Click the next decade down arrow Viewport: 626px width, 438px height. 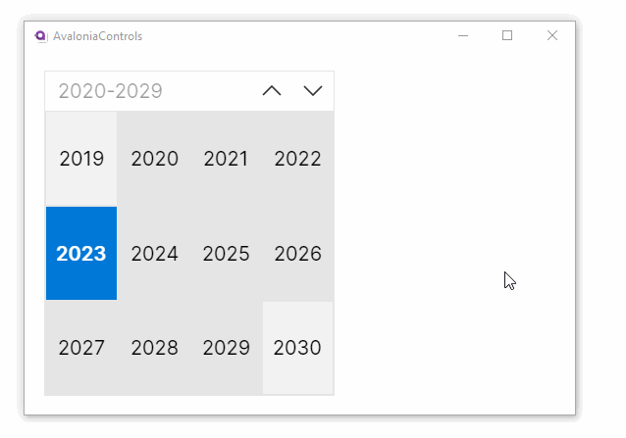click(x=313, y=91)
